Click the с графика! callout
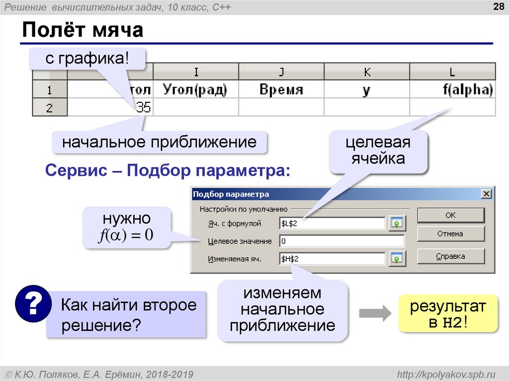 tap(87, 59)
